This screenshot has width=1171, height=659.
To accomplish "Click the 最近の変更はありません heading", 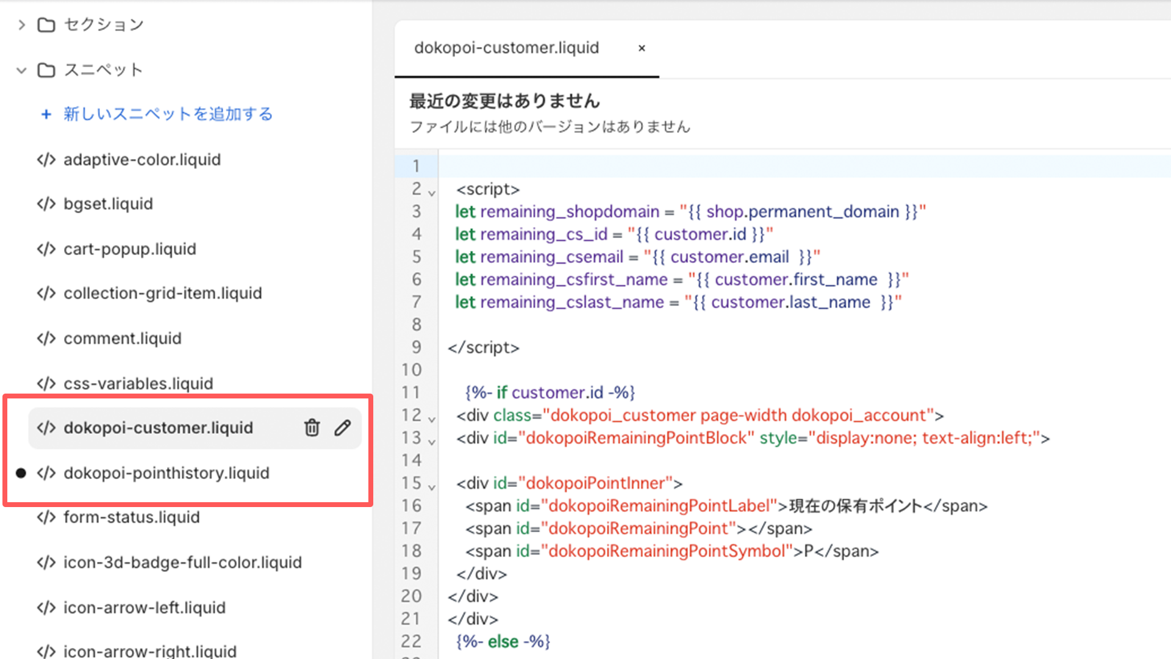I will pos(504,101).
